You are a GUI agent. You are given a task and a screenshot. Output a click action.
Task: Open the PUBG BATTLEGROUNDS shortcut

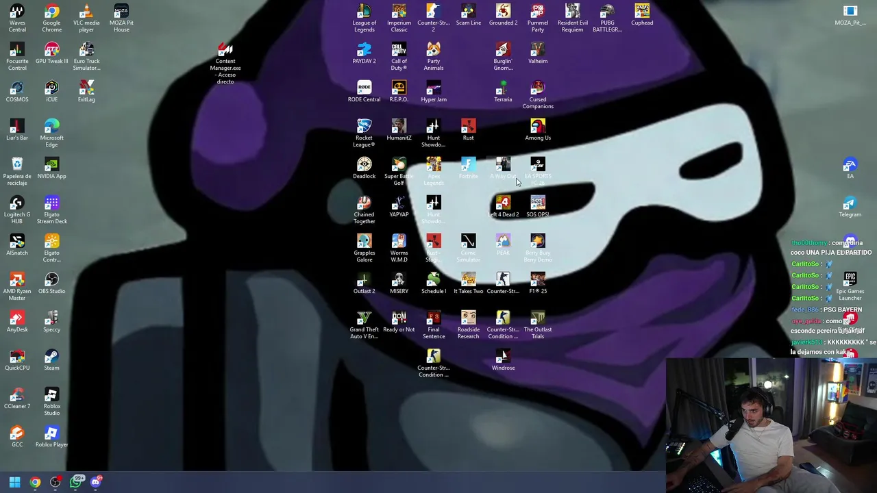click(607, 18)
